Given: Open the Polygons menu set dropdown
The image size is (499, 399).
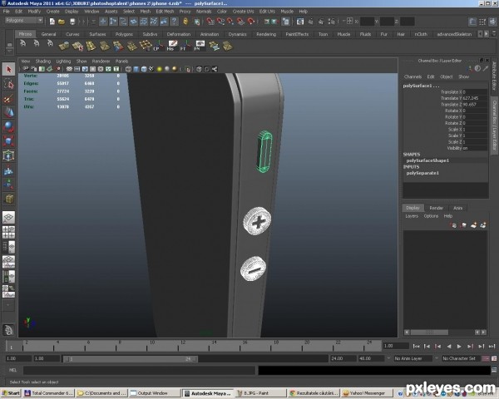Looking at the screenshot, I should tap(24, 20).
